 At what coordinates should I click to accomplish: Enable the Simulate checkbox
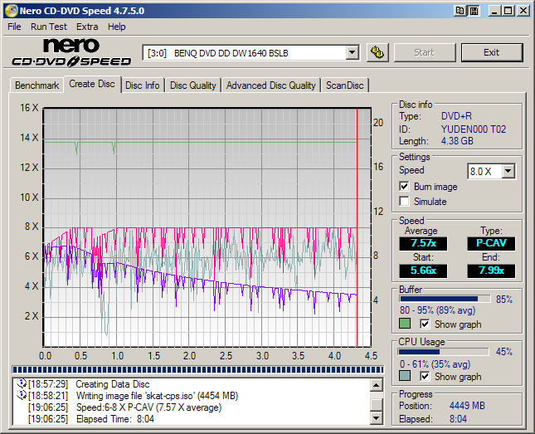coord(404,201)
